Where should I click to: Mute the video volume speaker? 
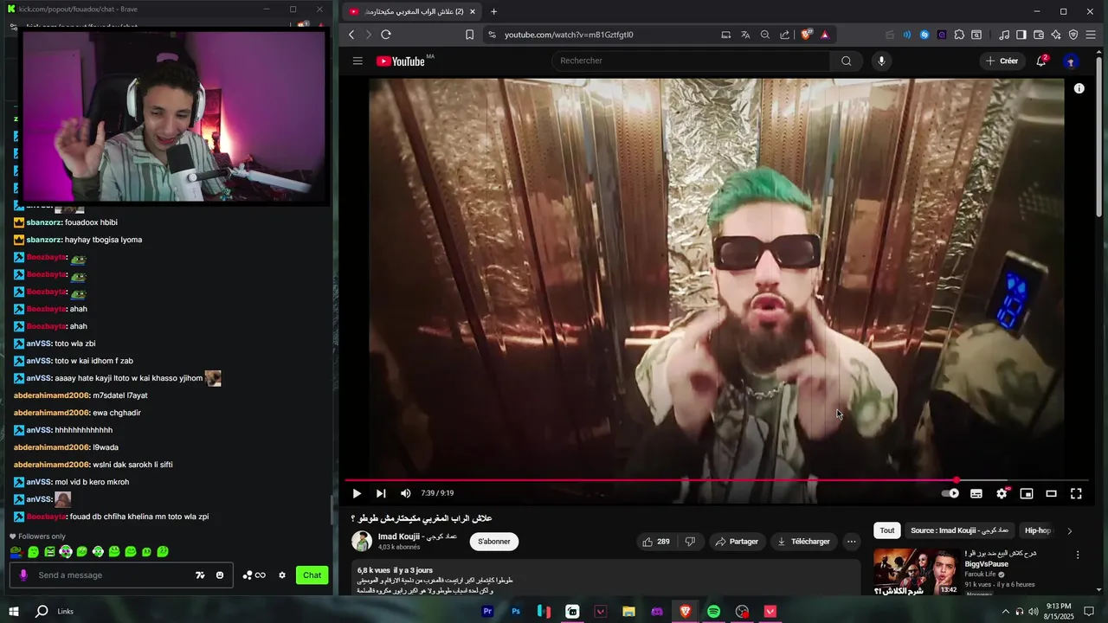tap(406, 493)
